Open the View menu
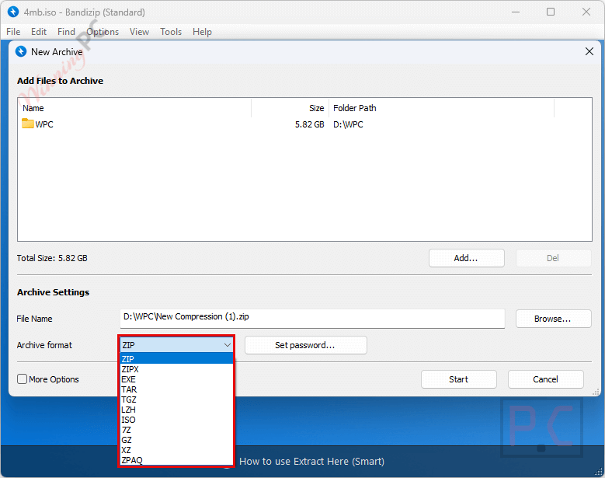Image resolution: width=605 pixels, height=478 pixels. [x=139, y=32]
